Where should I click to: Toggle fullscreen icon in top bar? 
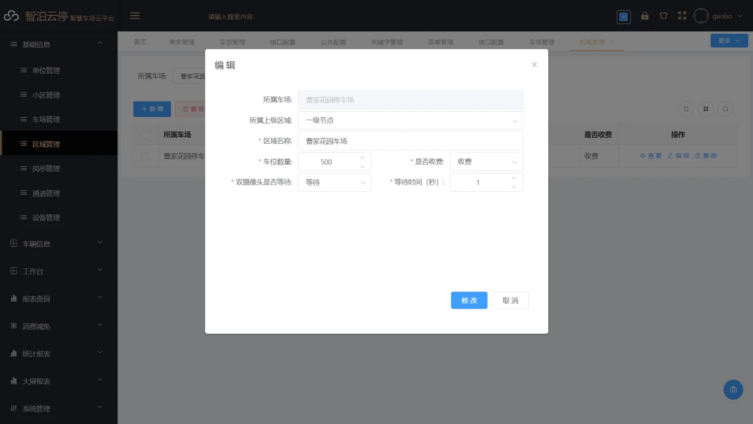682,16
